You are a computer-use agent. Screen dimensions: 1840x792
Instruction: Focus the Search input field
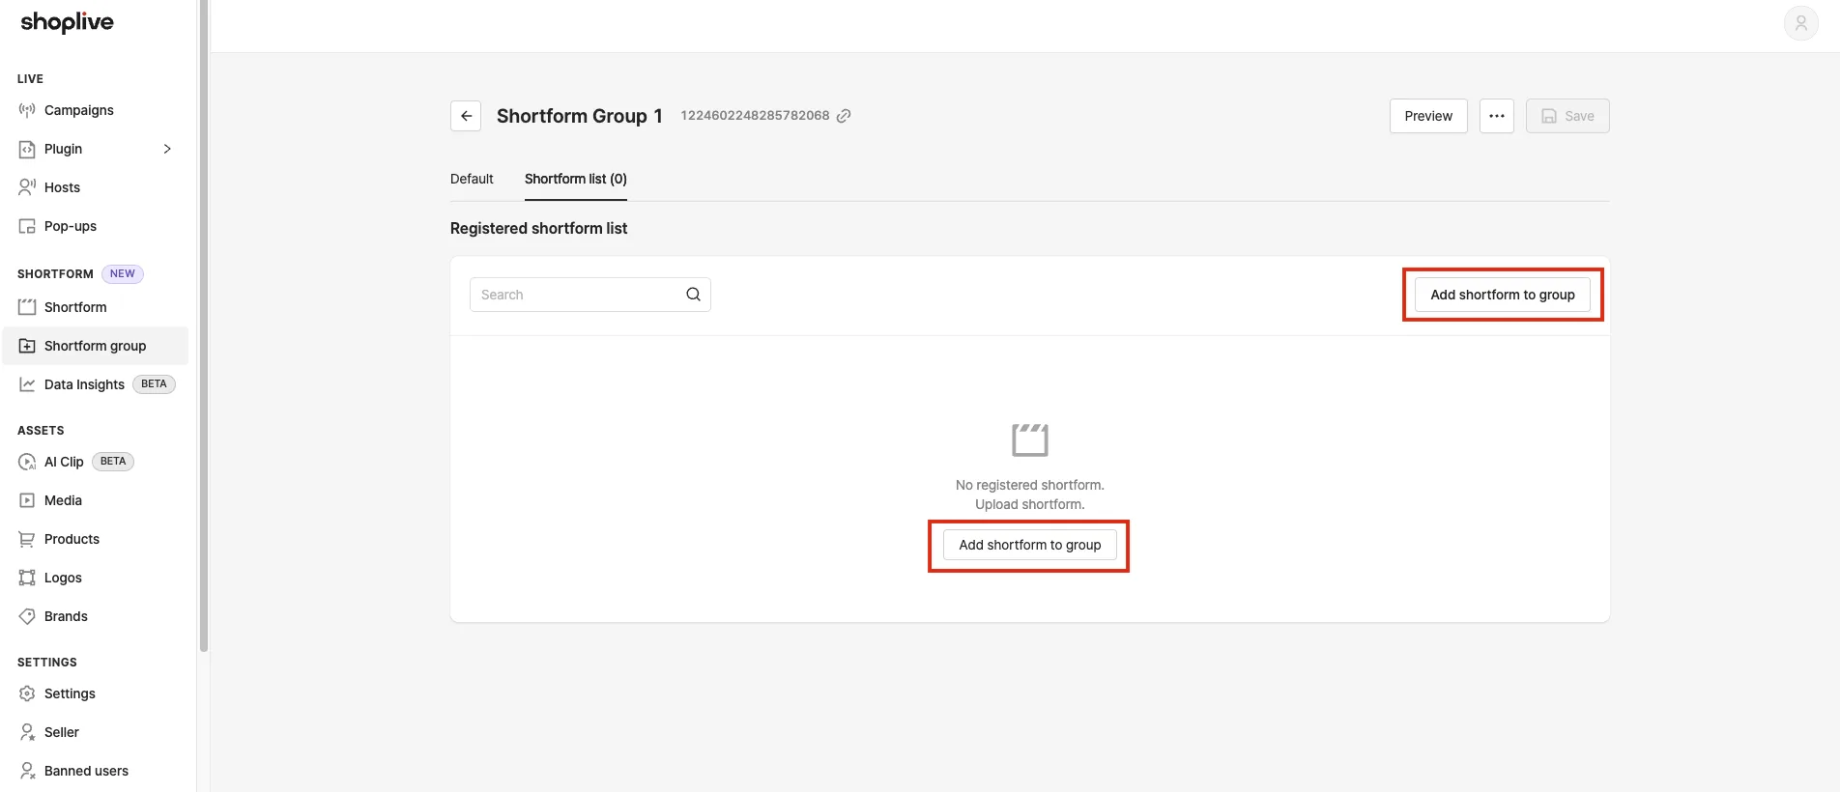coord(590,295)
